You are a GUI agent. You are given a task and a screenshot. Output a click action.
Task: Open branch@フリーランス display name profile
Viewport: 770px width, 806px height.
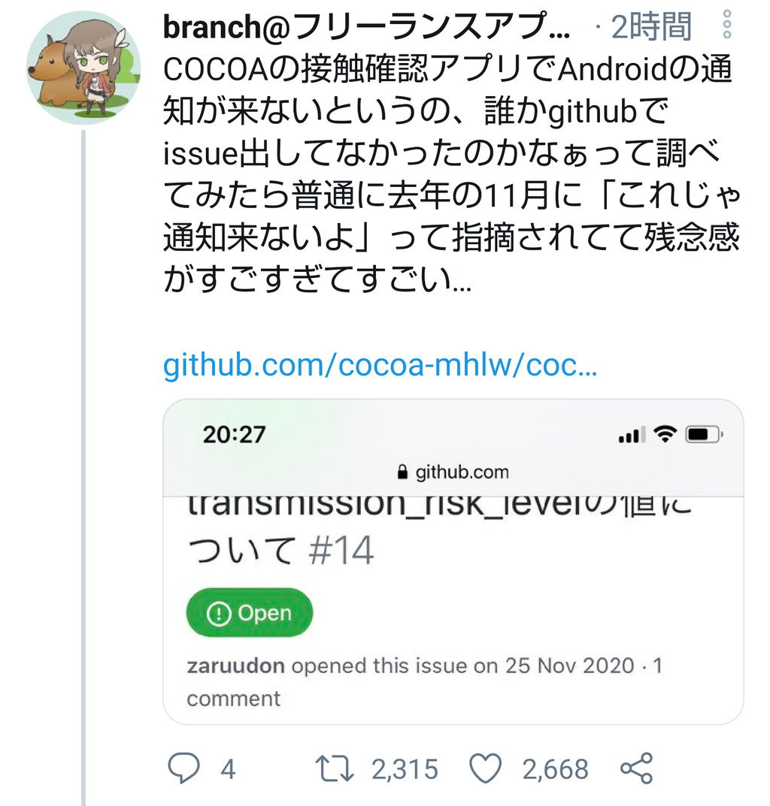(x=366, y=26)
